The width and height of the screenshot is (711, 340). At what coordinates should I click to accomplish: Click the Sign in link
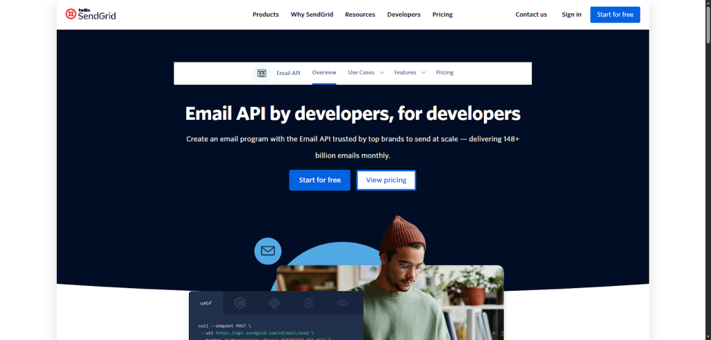[x=571, y=15]
